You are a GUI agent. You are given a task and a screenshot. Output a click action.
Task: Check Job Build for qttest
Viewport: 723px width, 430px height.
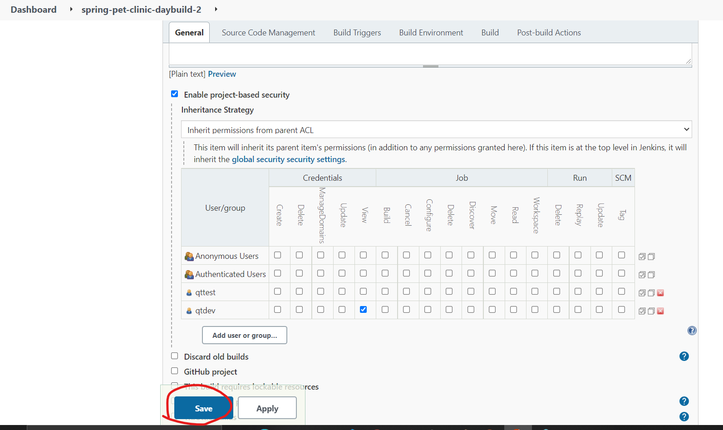385,292
